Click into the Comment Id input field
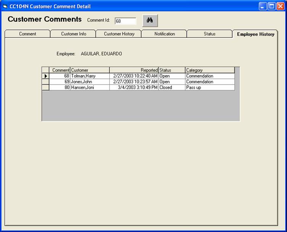 pyautogui.click(x=125, y=21)
